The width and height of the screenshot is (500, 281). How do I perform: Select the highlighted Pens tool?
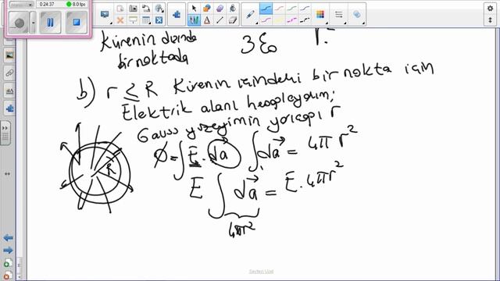coord(194,20)
